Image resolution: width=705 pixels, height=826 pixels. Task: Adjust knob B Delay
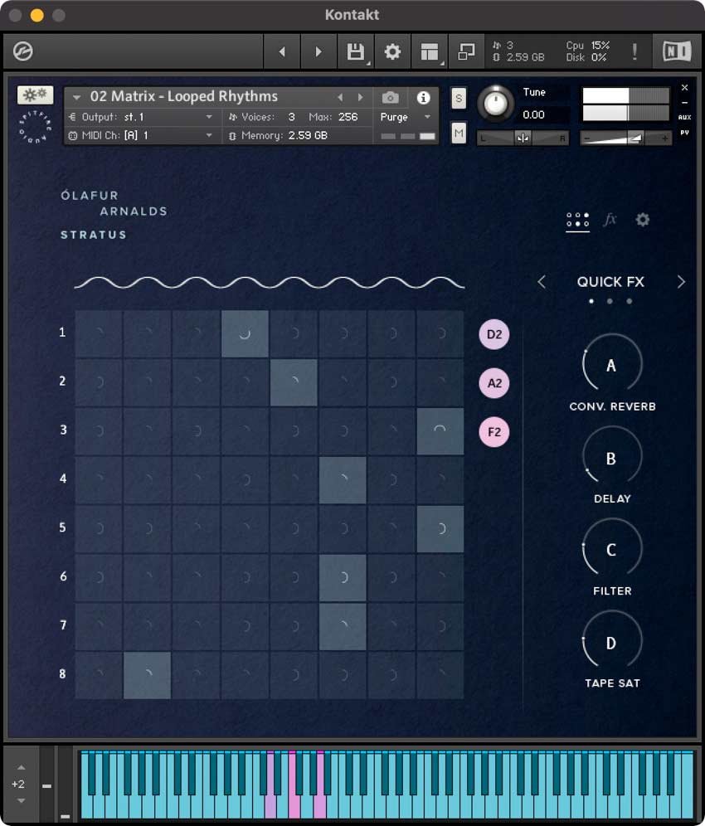point(611,457)
